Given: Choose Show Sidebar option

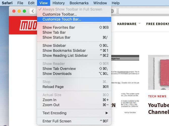Looking at the screenshot, I should 74,45.
